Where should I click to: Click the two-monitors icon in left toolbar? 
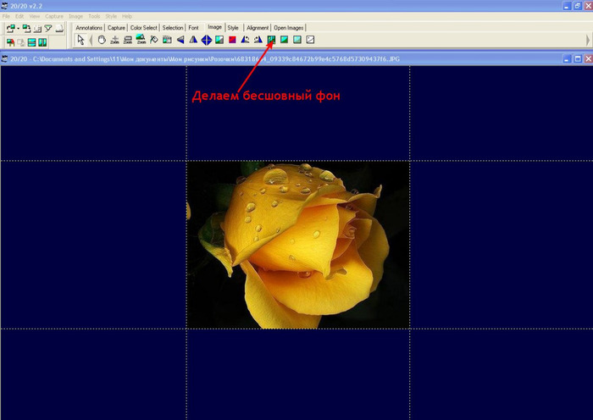coord(26,28)
